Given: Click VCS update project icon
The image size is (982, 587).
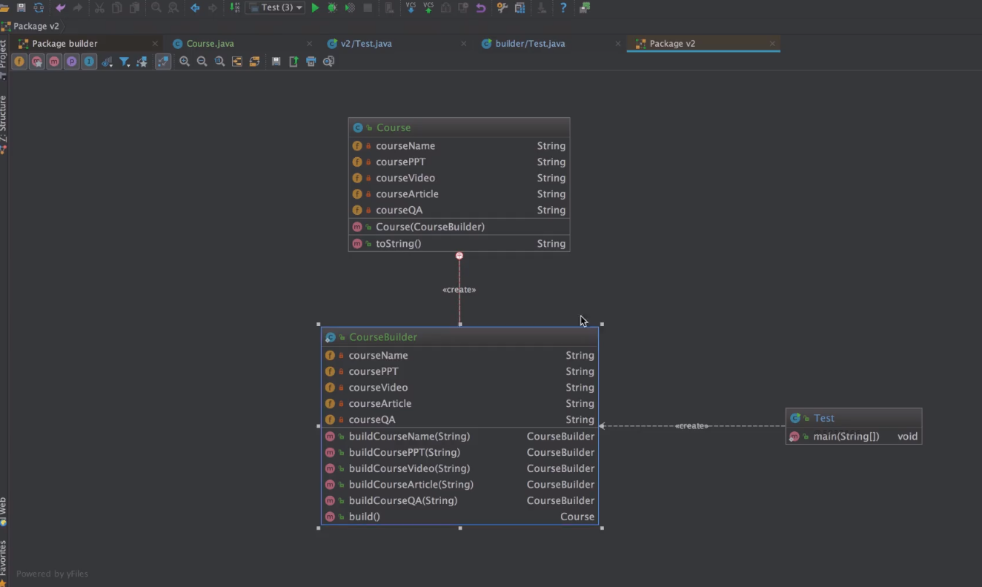Looking at the screenshot, I should coord(411,7).
